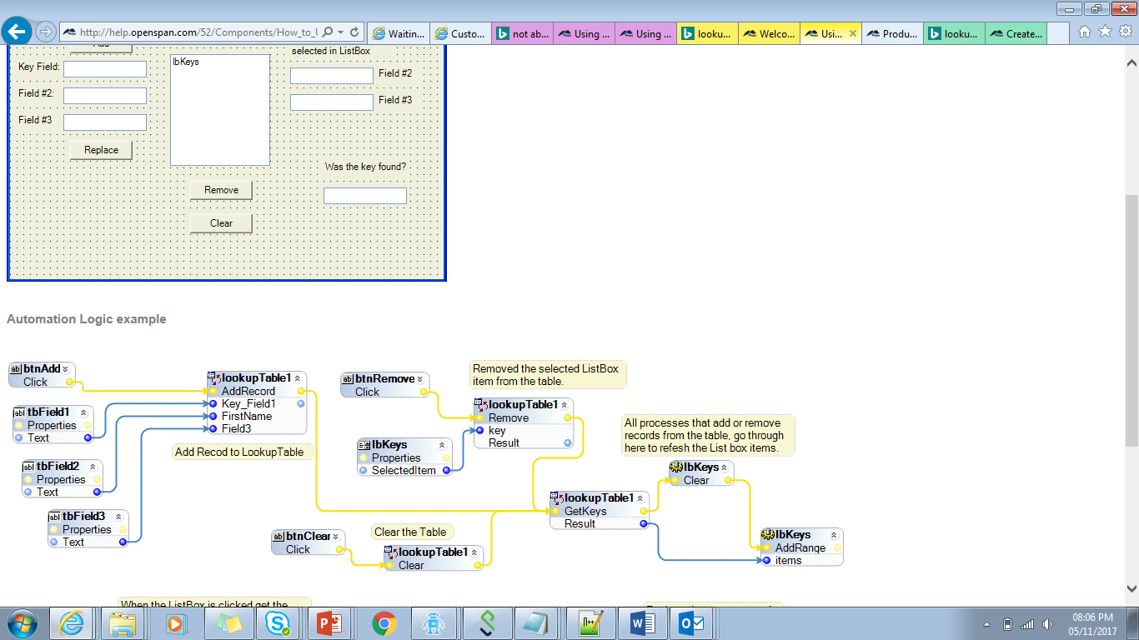Expand the btnAdd node chevron
The width and height of the screenshot is (1139, 640).
pos(66,368)
